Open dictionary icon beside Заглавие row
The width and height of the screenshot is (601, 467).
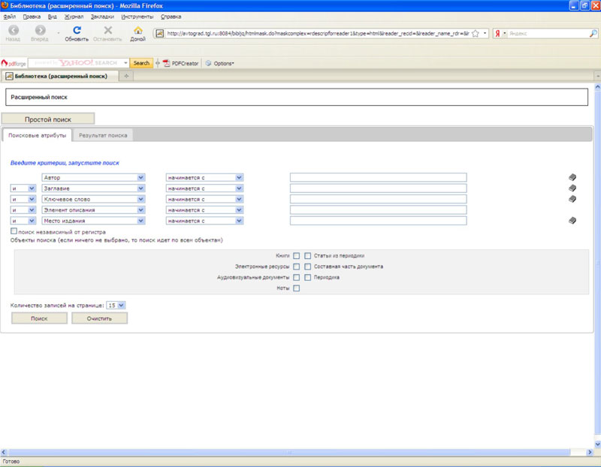572,188
